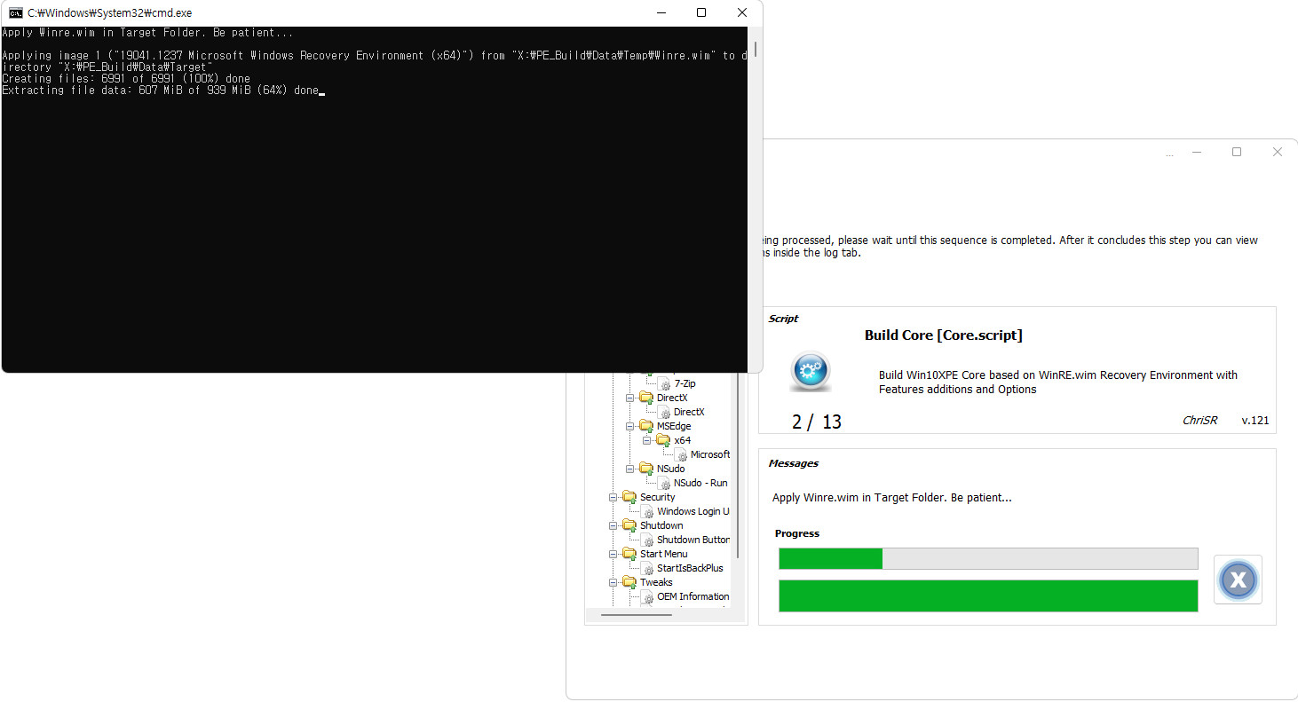The width and height of the screenshot is (1298, 702).
Task: Click the 'Creating files: 6991' line in cmd
Action: (126, 79)
